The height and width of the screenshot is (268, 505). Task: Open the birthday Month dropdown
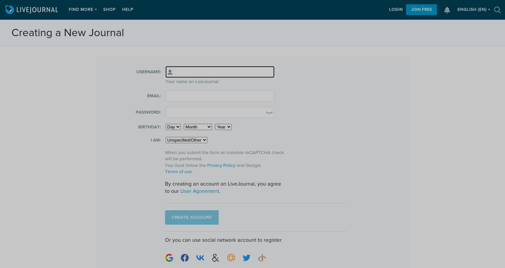(x=198, y=127)
